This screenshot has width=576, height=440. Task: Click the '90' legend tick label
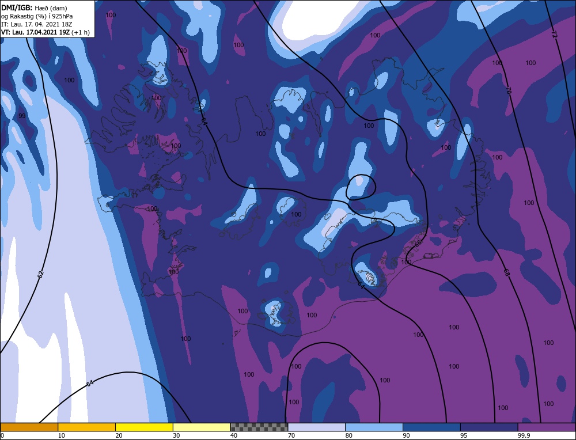(406, 435)
